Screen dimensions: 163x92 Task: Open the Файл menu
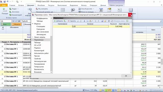pos(4,5)
